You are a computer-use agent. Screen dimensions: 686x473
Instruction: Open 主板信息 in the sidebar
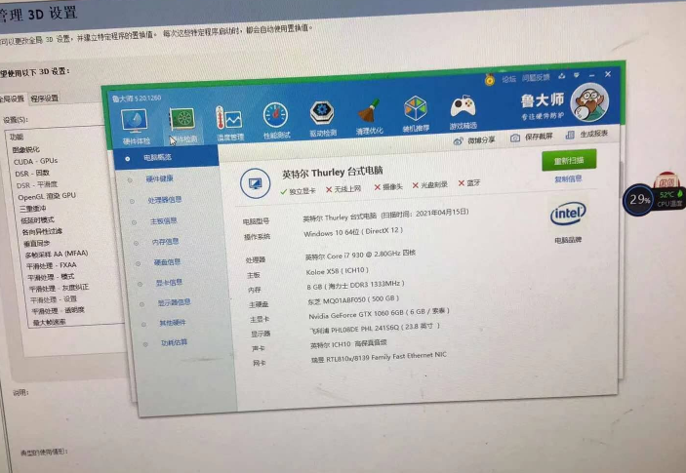coord(164,220)
